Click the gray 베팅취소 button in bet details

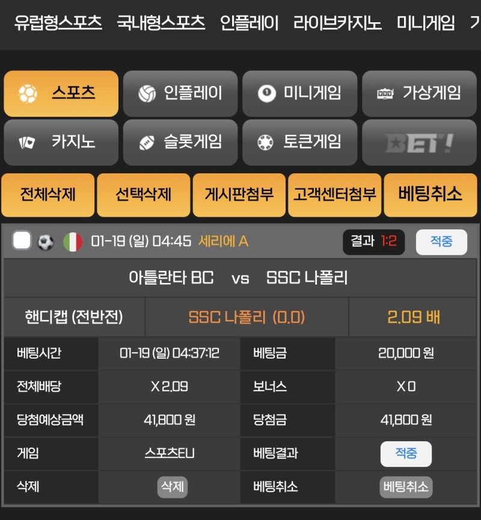[x=406, y=487]
